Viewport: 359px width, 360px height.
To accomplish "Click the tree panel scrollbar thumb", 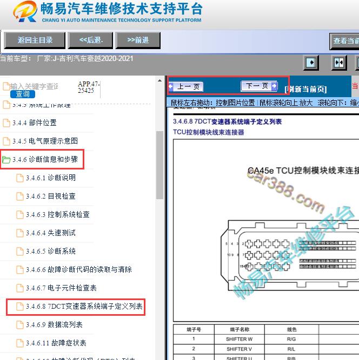I will 159,165.
